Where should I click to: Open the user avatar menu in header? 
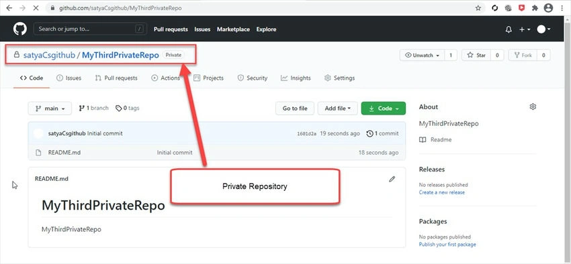(543, 29)
